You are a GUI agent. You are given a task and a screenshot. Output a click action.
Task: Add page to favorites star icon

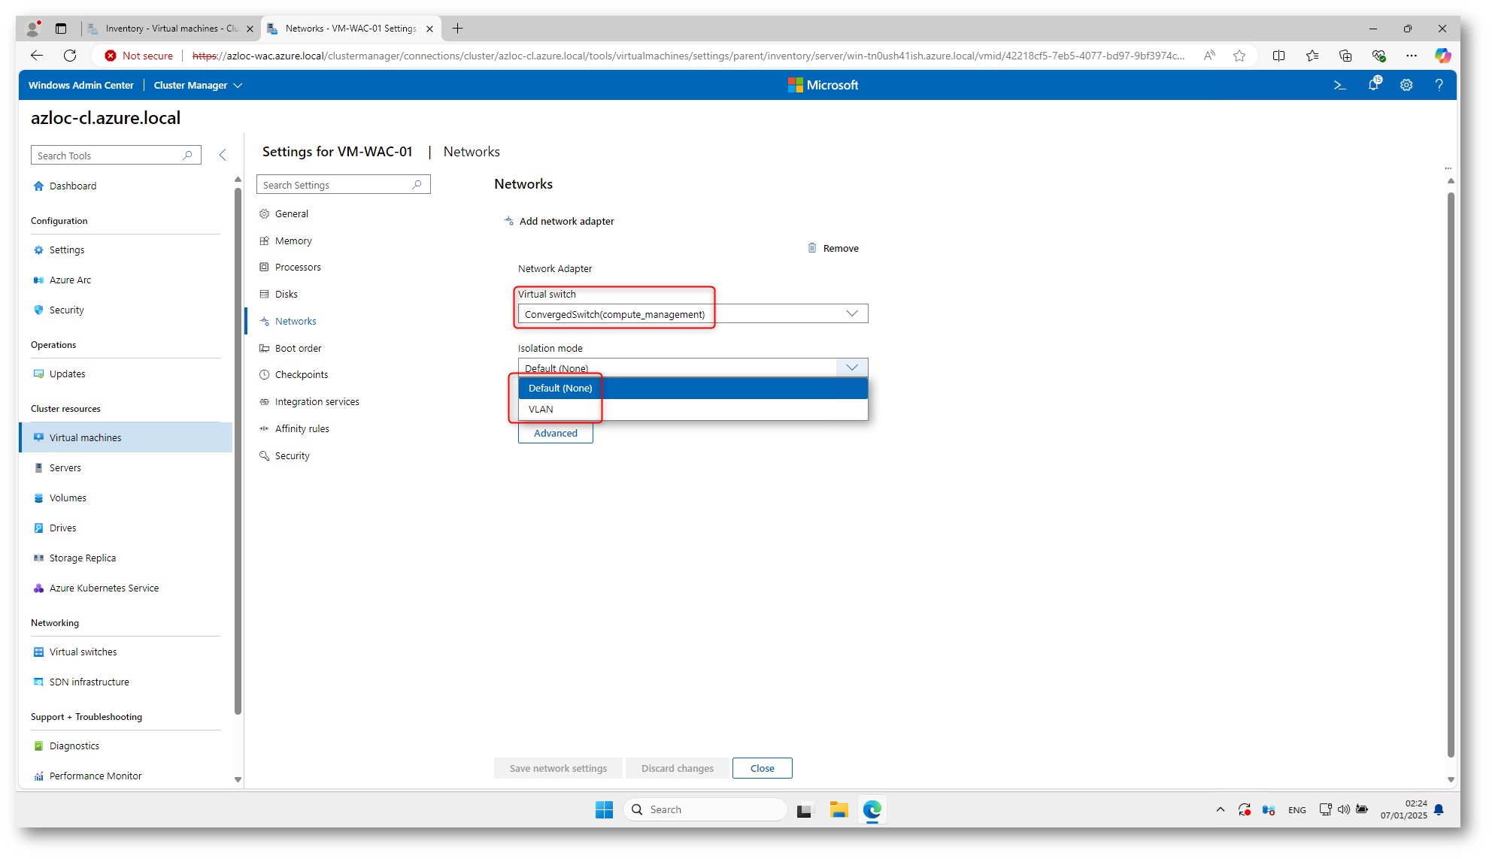click(x=1239, y=56)
